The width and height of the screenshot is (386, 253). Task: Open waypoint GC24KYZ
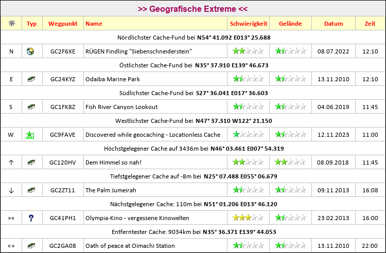(x=63, y=79)
